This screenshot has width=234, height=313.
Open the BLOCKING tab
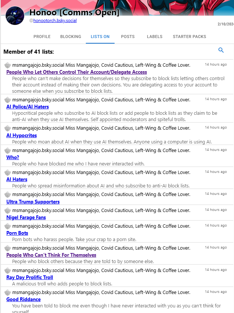[x=71, y=37]
